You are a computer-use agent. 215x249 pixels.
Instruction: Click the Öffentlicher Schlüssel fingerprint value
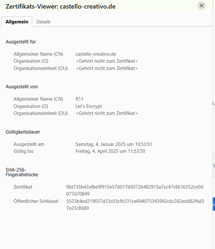coord(135,204)
